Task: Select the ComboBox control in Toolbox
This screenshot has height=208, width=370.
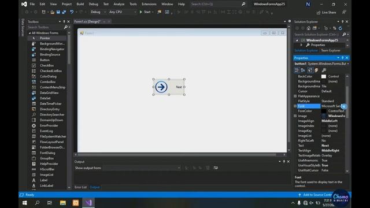Action: point(47,82)
